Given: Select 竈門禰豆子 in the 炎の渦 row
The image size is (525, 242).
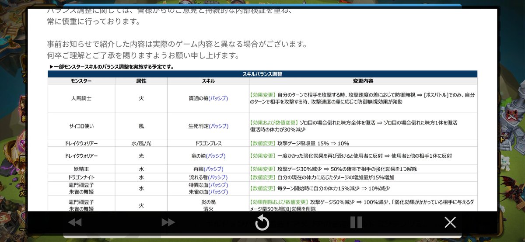Looking at the screenshot, I should tap(81, 203).
